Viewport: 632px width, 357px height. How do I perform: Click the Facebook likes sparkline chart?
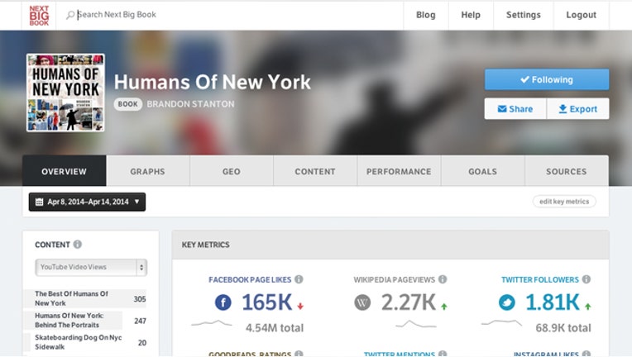click(x=212, y=323)
